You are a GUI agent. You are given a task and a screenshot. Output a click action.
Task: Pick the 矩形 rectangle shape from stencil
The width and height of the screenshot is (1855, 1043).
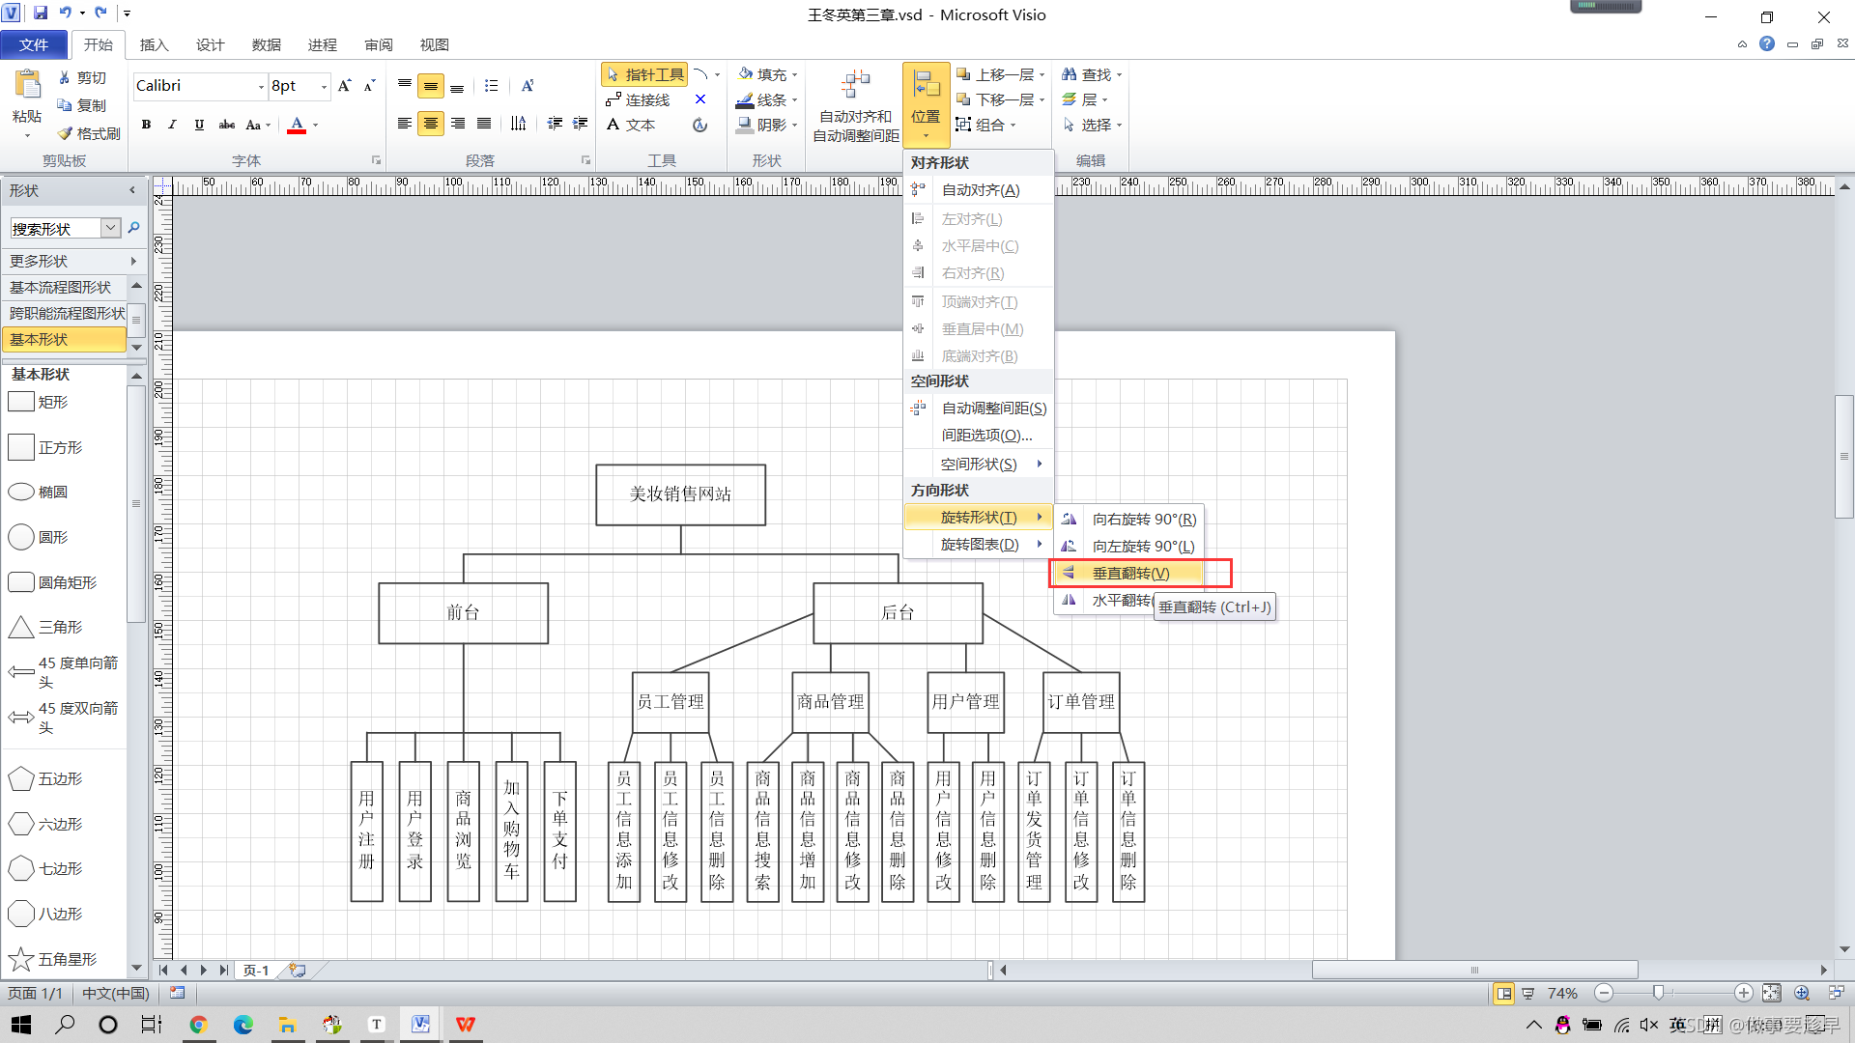coord(39,402)
